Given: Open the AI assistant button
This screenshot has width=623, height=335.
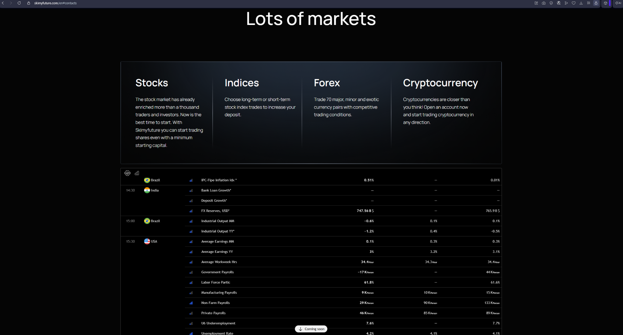Looking at the screenshot, I should 618,3.
